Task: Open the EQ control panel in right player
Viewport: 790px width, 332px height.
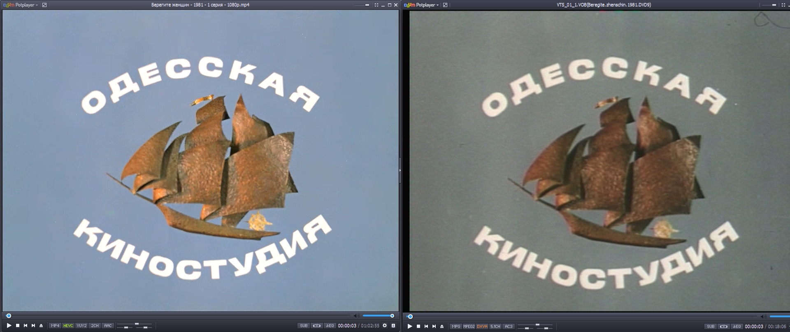Action: (x=737, y=326)
